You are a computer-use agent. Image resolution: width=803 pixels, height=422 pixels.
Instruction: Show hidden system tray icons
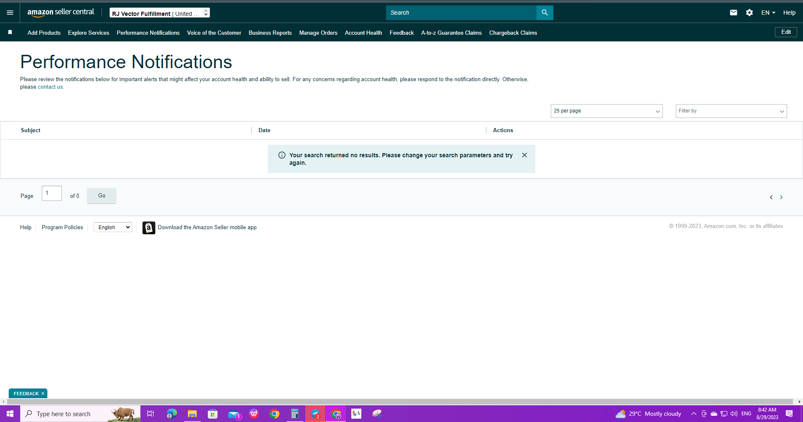[694, 414]
